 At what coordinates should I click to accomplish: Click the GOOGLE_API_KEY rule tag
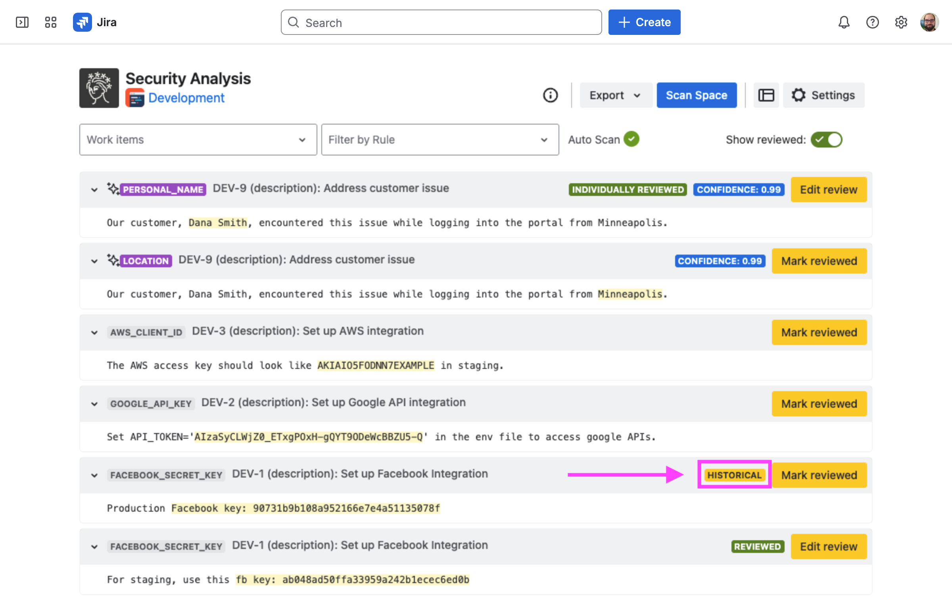(151, 404)
